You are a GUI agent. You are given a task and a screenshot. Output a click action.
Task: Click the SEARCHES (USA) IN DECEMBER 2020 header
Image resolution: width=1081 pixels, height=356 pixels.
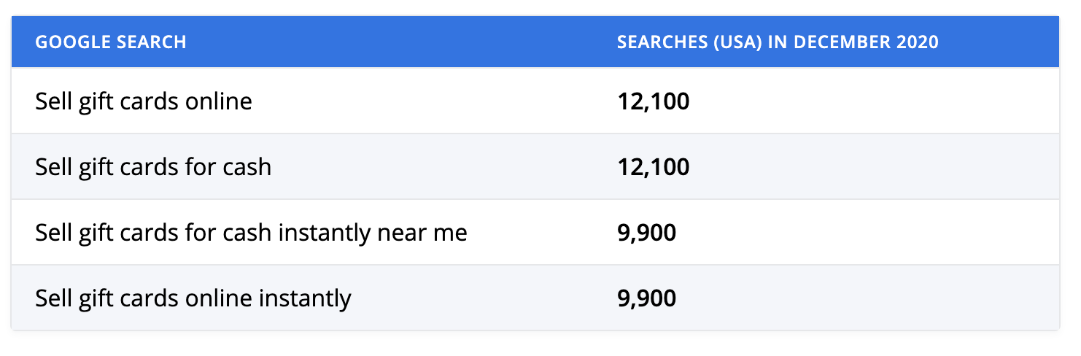(778, 42)
